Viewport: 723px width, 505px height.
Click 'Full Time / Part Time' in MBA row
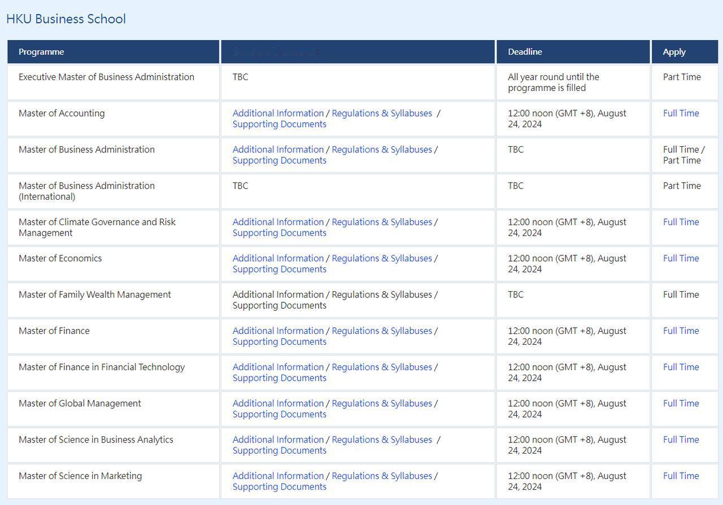(x=683, y=155)
